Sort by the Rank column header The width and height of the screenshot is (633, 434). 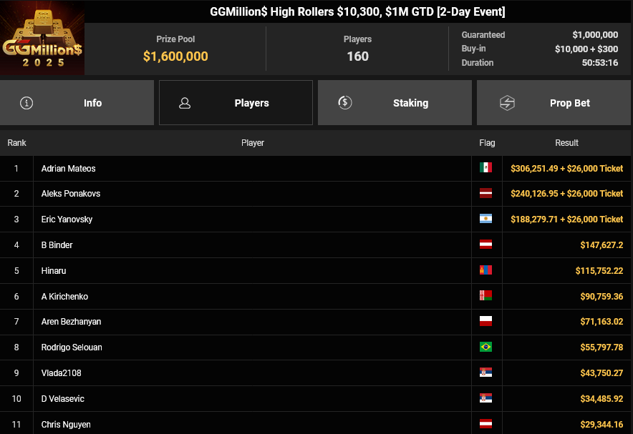tap(16, 143)
